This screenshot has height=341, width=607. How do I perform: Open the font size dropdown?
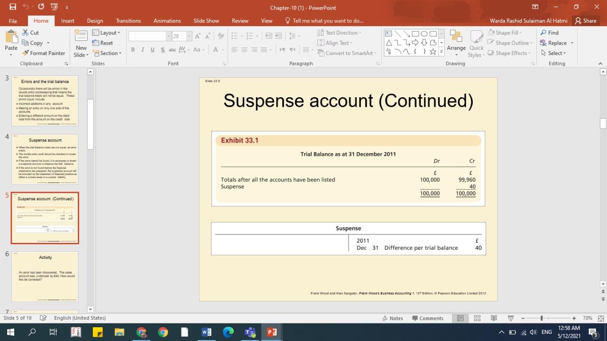189,37
